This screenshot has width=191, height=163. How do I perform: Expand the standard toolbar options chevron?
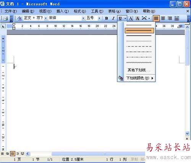coord(11,19)
